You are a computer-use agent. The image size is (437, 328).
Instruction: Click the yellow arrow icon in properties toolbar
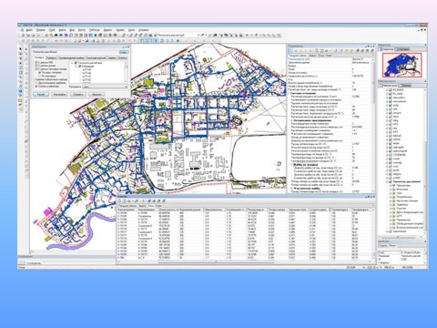[x=351, y=51]
